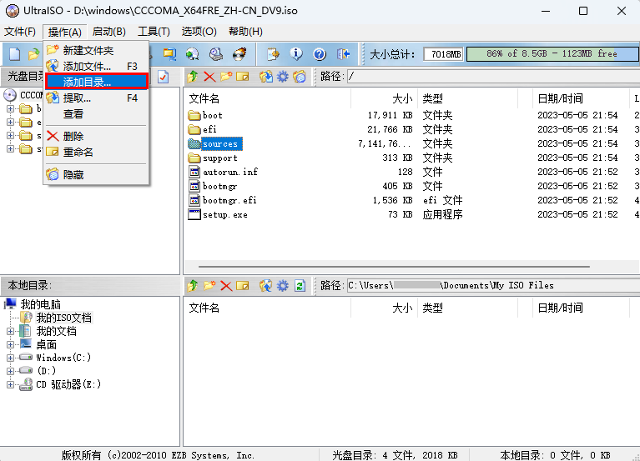Click extract icon in image pane toolbar

265,76
